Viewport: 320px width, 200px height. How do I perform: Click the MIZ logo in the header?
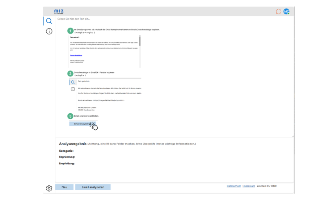pos(59,12)
